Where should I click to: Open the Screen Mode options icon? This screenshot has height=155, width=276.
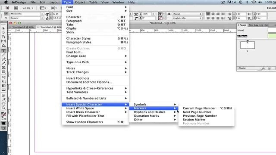coord(53,8)
